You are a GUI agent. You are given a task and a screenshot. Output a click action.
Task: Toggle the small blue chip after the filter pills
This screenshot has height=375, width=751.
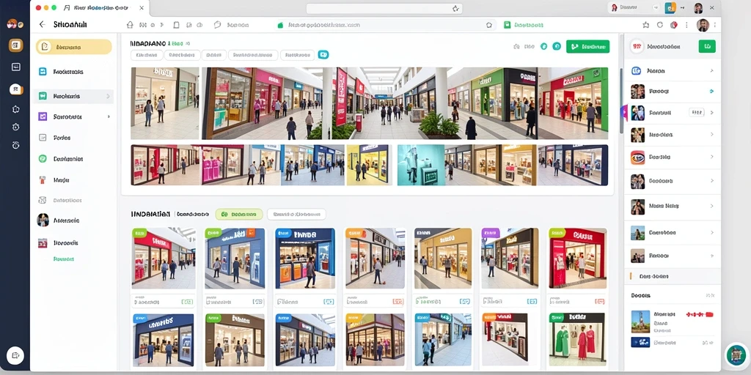pos(323,55)
